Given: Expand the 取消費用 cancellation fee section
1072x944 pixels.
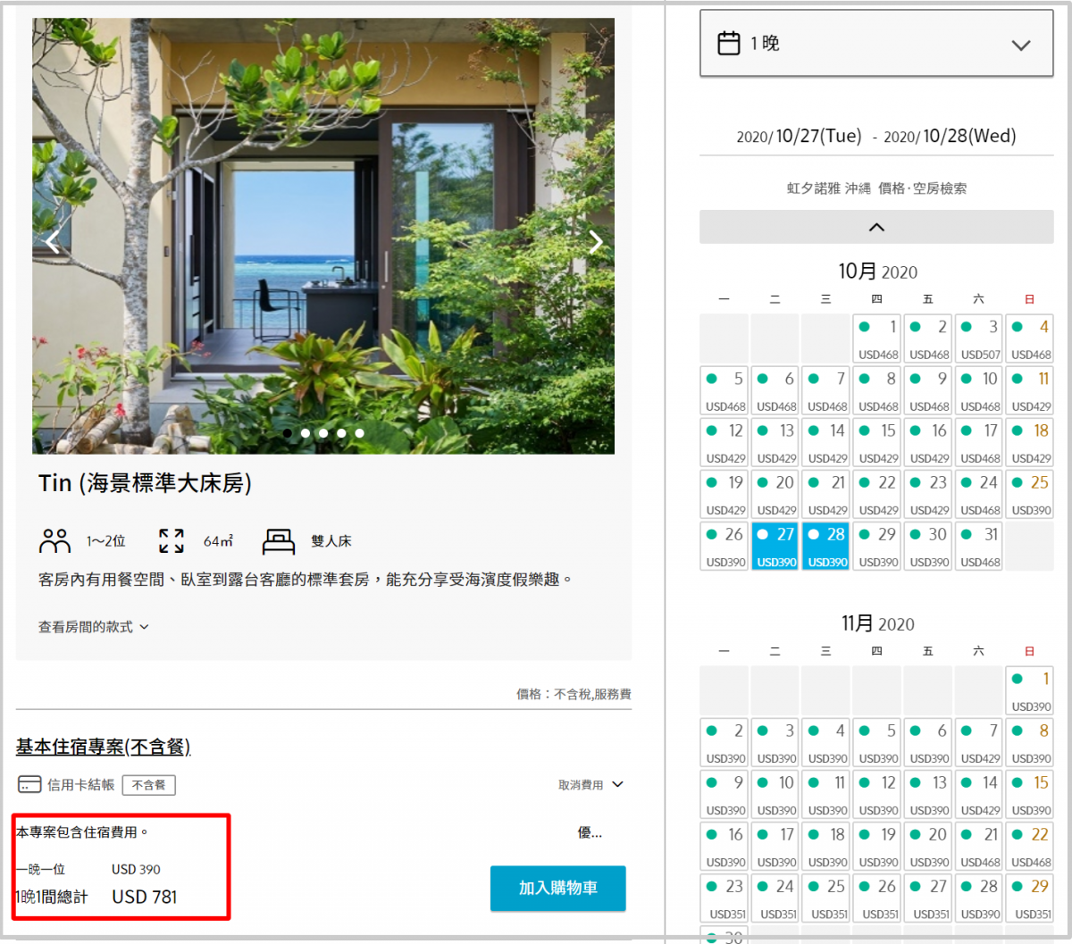Looking at the screenshot, I should pos(590,785).
